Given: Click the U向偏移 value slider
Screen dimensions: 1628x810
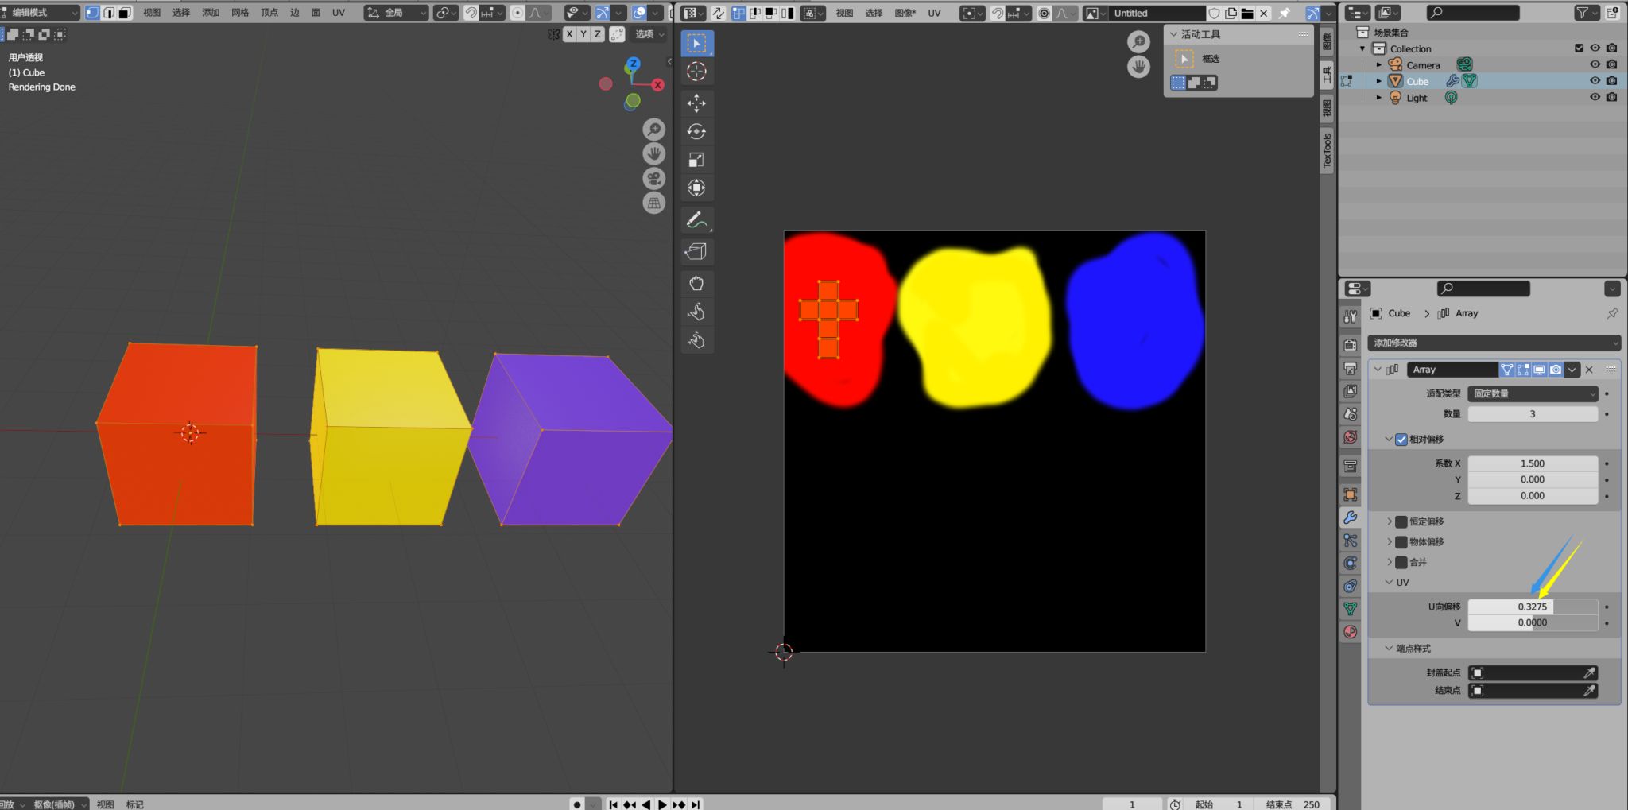Looking at the screenshot, I should pos(1532,607).
